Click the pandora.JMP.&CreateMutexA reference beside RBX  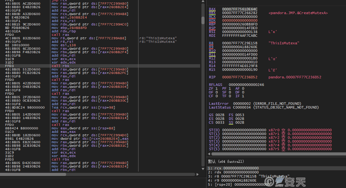(x=298, y=13)
